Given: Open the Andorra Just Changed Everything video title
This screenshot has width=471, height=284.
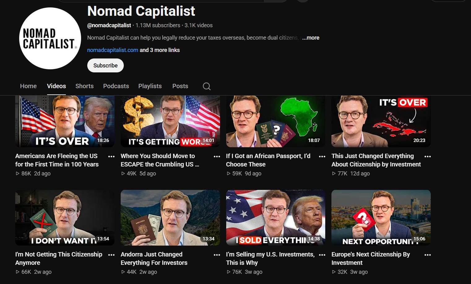Looking at the screenshot, I should coord(154,259).
